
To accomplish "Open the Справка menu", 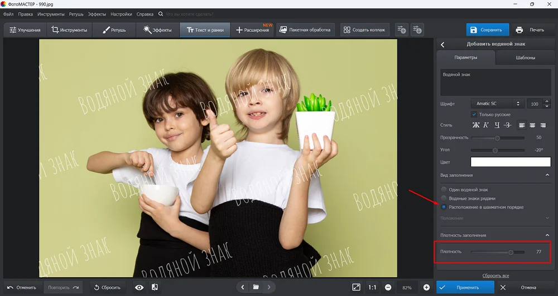I will click(x=145, y=14).
